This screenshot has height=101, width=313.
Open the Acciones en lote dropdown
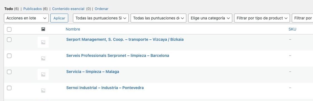click(26, 18)
